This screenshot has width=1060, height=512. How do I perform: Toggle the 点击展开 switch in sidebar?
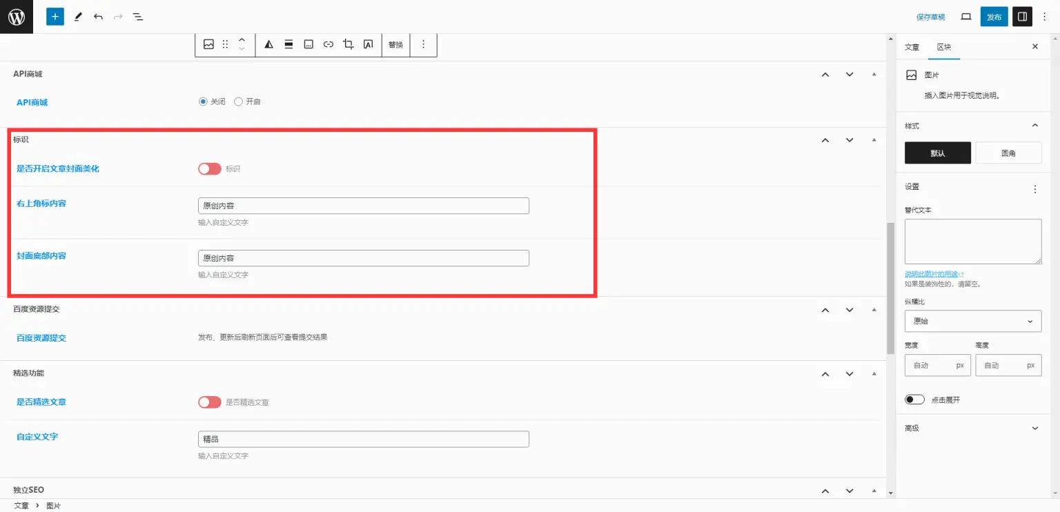click(914, 400)
